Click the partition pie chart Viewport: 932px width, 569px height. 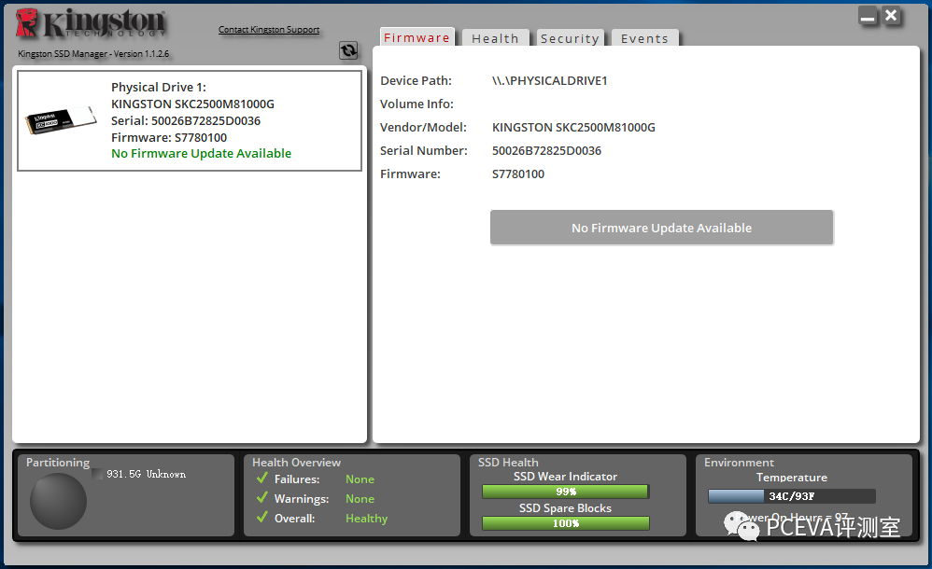[58, 501]
